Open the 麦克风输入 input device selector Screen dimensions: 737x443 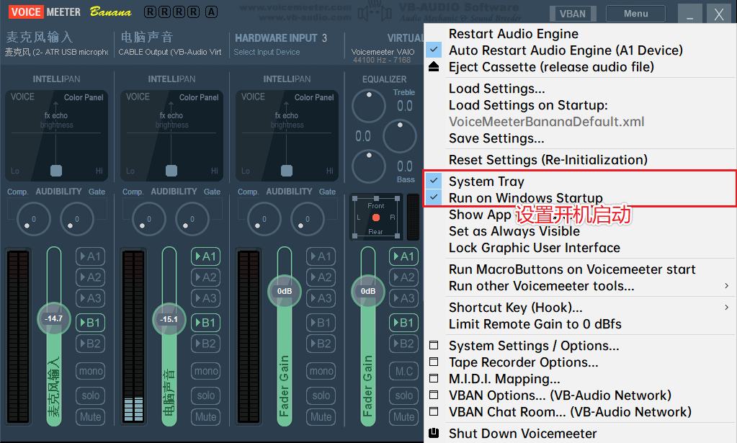(x=56, y=52)
